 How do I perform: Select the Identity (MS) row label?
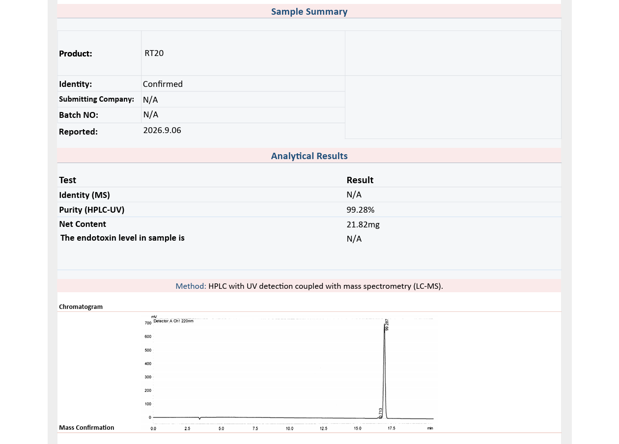pos(84,195)
